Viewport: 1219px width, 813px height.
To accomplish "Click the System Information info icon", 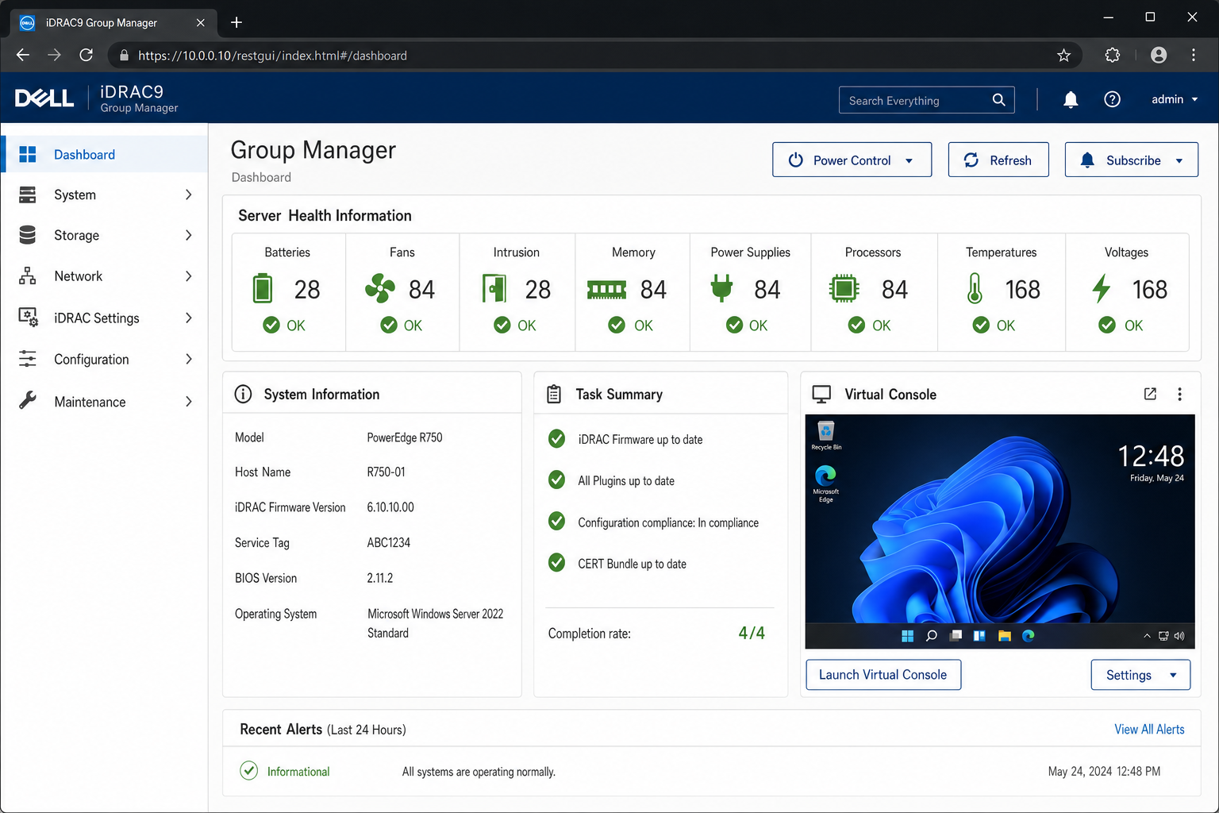I will click(x=244, y=394).
